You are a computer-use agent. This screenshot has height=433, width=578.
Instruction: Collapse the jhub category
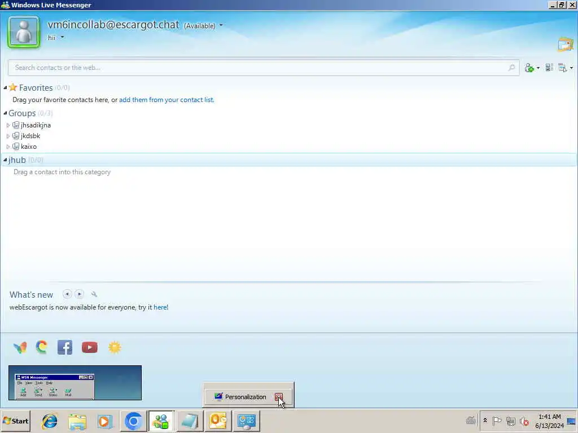tap(5, 160)
